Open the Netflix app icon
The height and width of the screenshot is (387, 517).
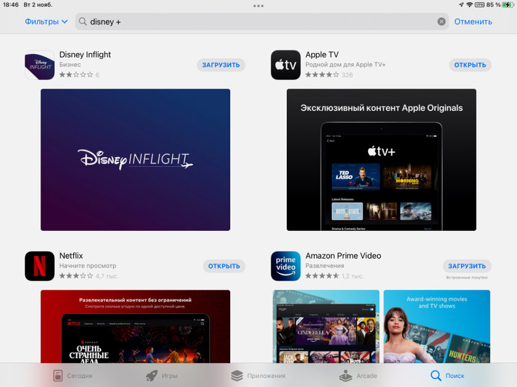39,266
